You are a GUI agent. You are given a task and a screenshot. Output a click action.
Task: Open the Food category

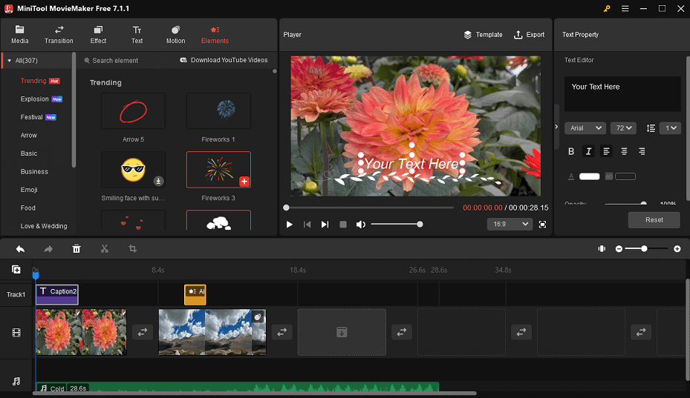click(x=27, y=208)
